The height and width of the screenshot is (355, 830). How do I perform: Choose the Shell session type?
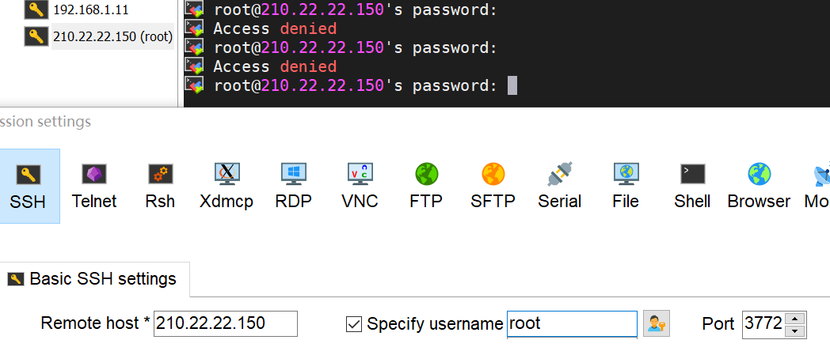[692, 186]
